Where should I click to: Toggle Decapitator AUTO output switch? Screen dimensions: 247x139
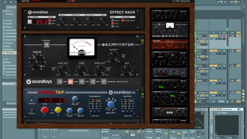pyautogui.click(x=123, y=57)
